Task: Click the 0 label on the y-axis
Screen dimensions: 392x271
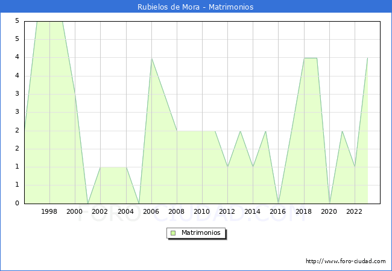Action: click(17, 204)
